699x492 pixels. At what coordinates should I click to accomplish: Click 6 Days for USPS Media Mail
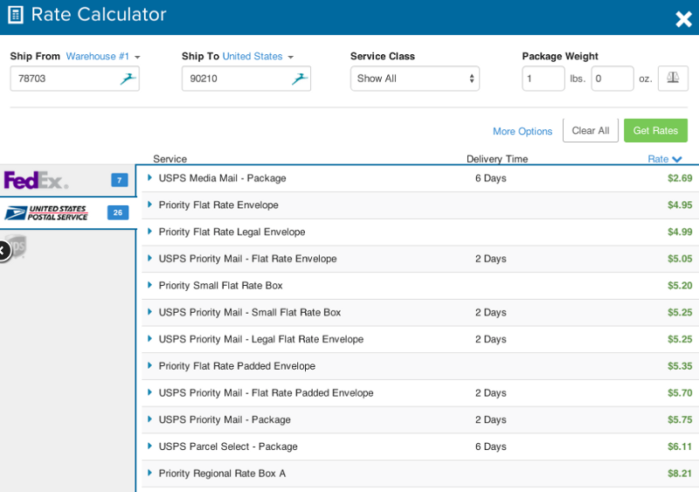point(491,178)
